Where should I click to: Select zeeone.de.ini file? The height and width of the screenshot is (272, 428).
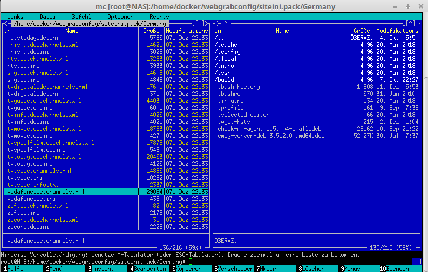point(28,227)
